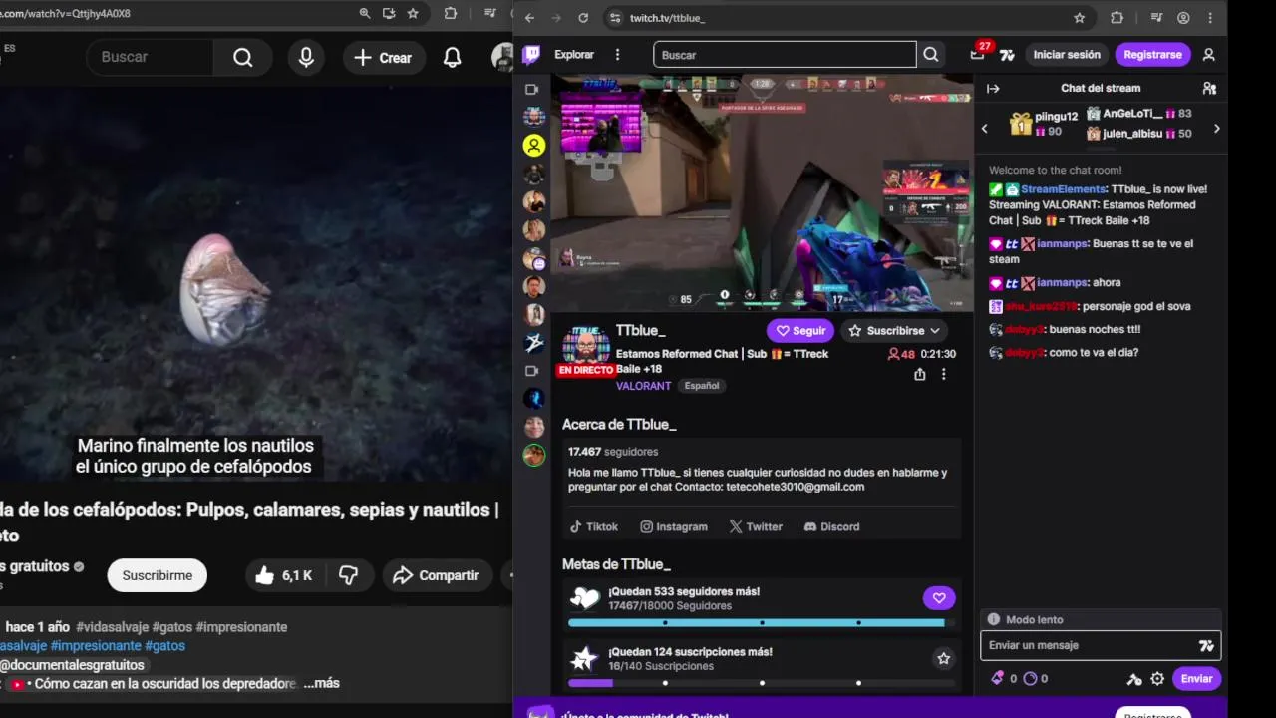Click the Español tag

click(x=702, y=386)
